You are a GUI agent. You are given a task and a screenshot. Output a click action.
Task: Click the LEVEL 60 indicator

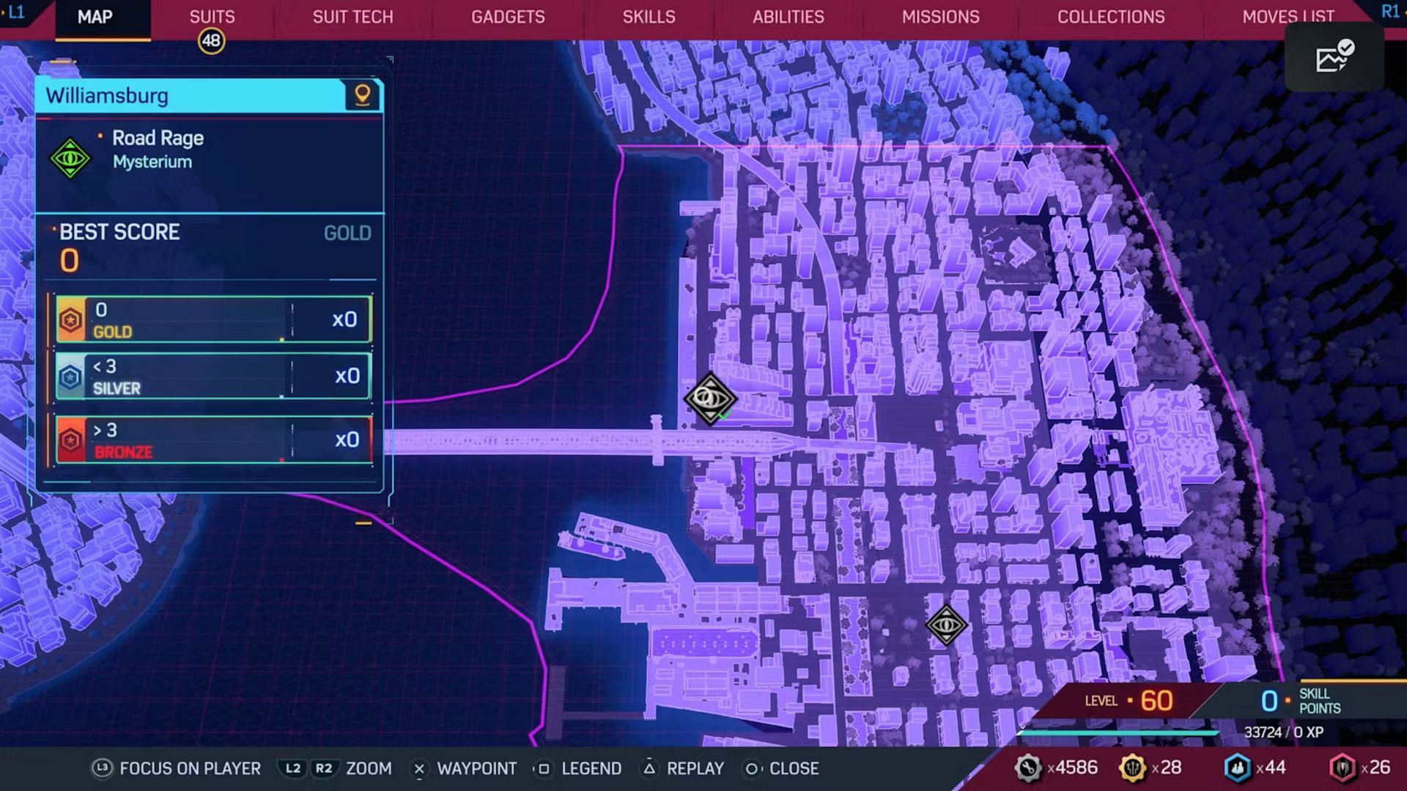[x=1129, y=701]
